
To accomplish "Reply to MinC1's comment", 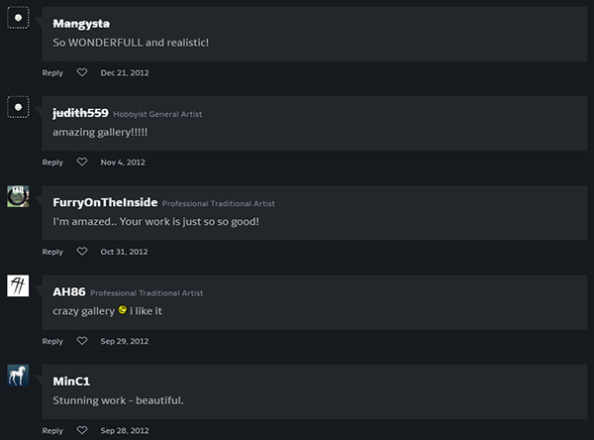I will 52,431.
